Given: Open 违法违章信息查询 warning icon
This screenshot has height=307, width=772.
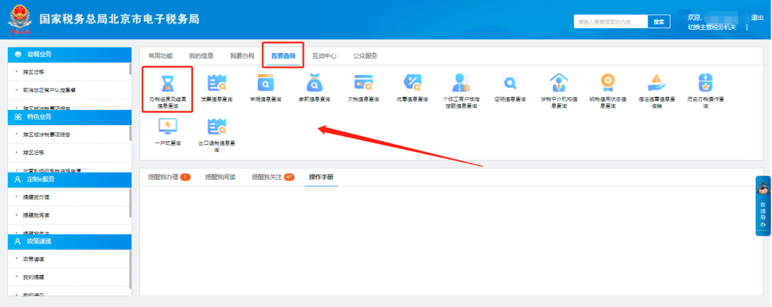Looking at the screenshot, I should click(656, 83).
